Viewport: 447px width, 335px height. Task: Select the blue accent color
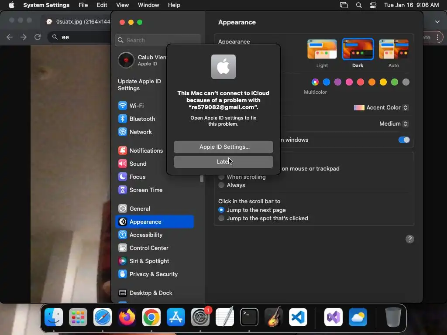tap(327, 82)
